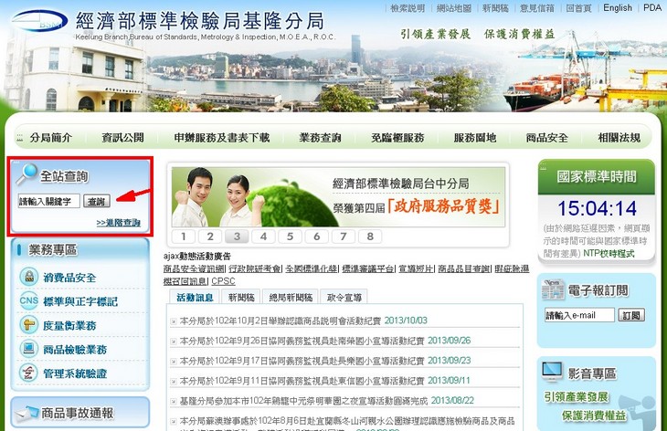This screenshot has width=667, height=431.
Task: Open the 商品安全資訊網 link
Action: point(194,268)
